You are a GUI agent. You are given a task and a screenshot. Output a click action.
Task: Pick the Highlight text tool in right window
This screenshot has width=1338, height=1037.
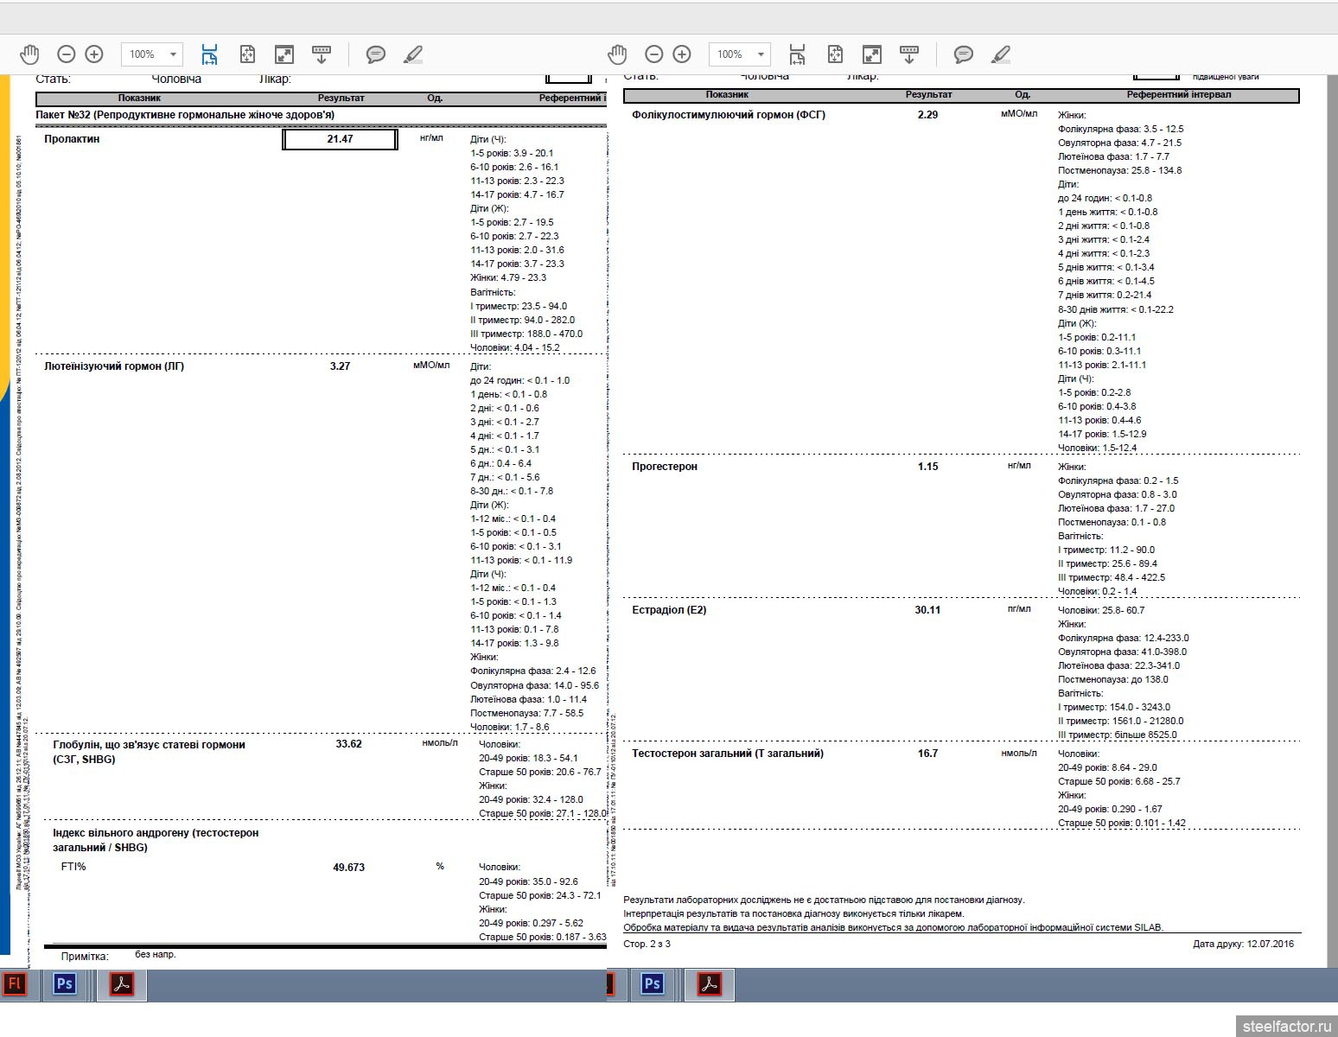(1001, 54)
